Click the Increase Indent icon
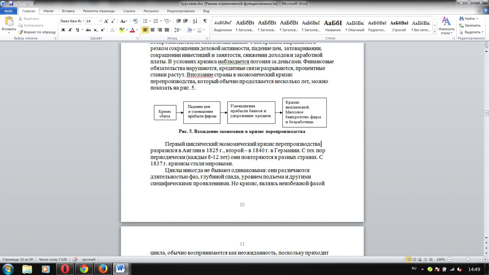489x275 pixels. tap(186, 21)
